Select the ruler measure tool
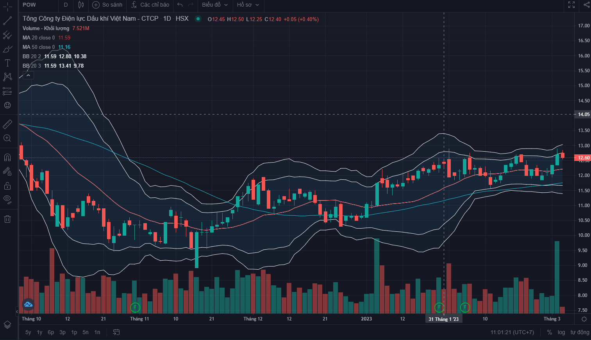Screen dimensions: 591x340 point(7,124)
